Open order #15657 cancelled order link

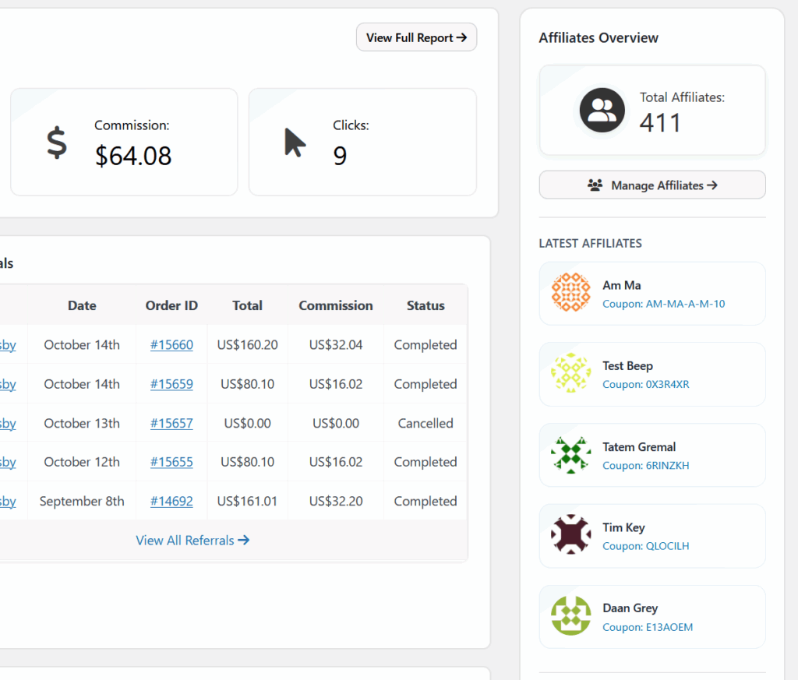click(171, 424)
